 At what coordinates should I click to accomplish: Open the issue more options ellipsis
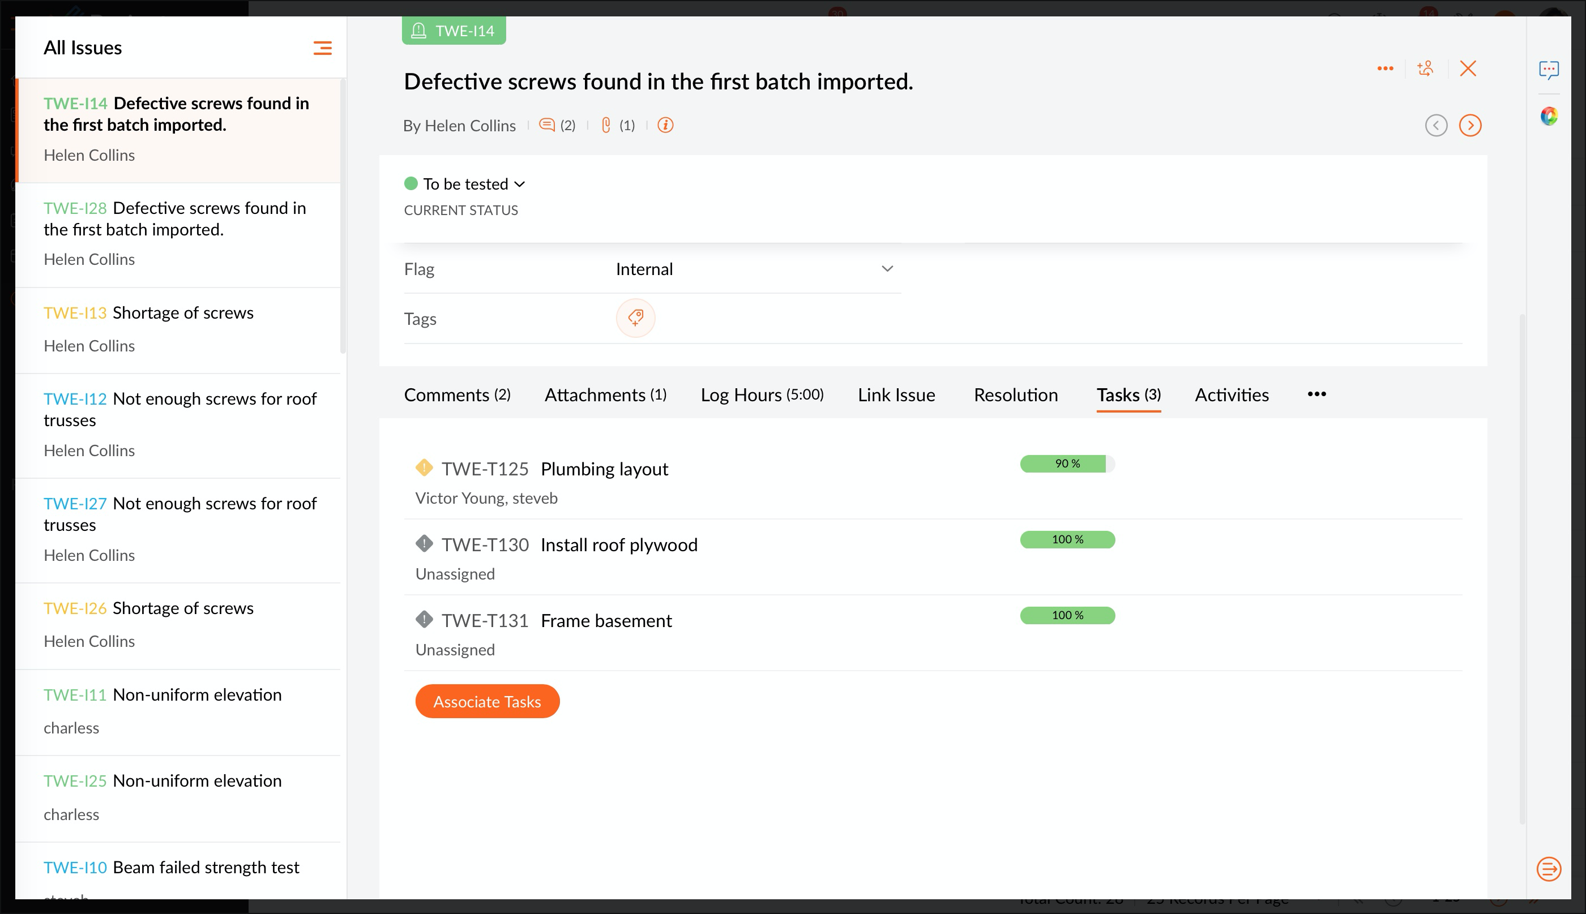coord(1385,68)
